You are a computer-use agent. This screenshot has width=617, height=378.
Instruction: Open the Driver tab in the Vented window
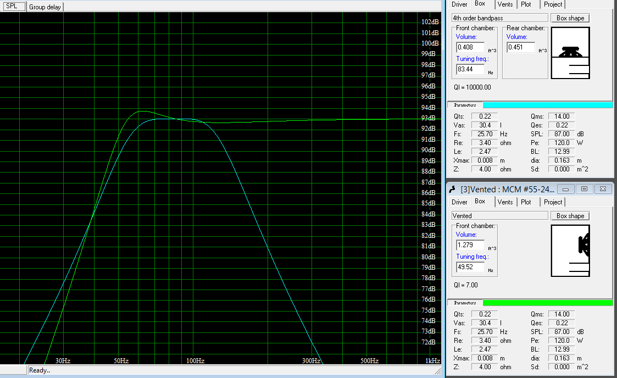tap(459, 202)
